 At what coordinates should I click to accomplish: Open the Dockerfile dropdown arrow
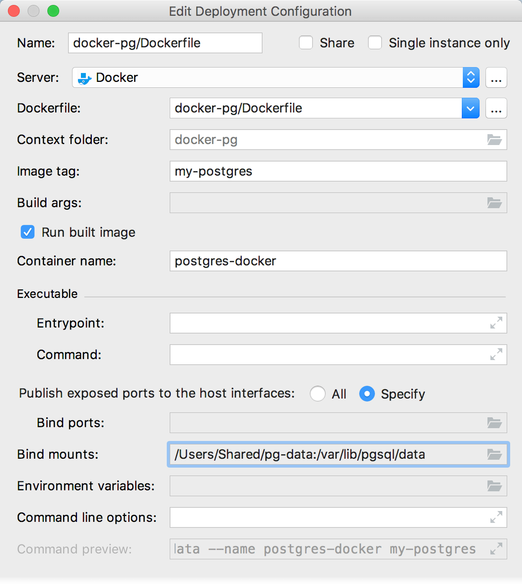coord(470,109)
